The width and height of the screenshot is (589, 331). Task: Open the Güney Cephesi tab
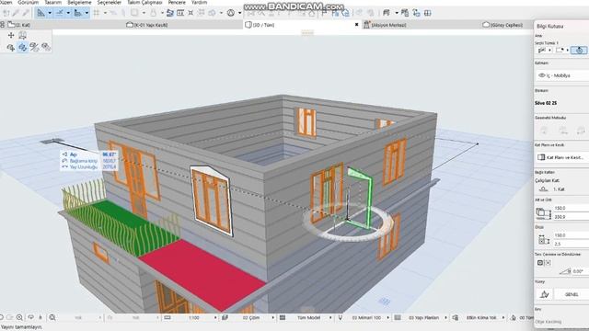click(x=503, y=25)
